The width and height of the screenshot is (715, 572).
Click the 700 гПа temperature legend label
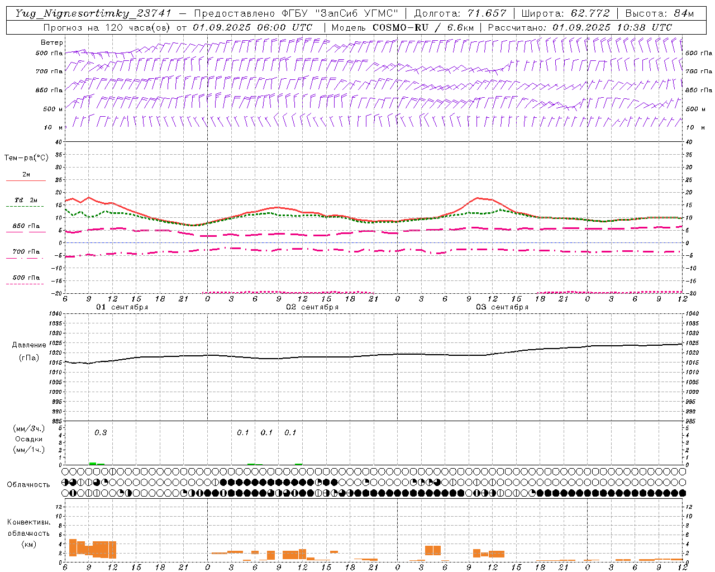coord(26,252)
